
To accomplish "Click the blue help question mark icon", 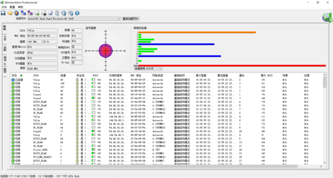I will (77, 13).
